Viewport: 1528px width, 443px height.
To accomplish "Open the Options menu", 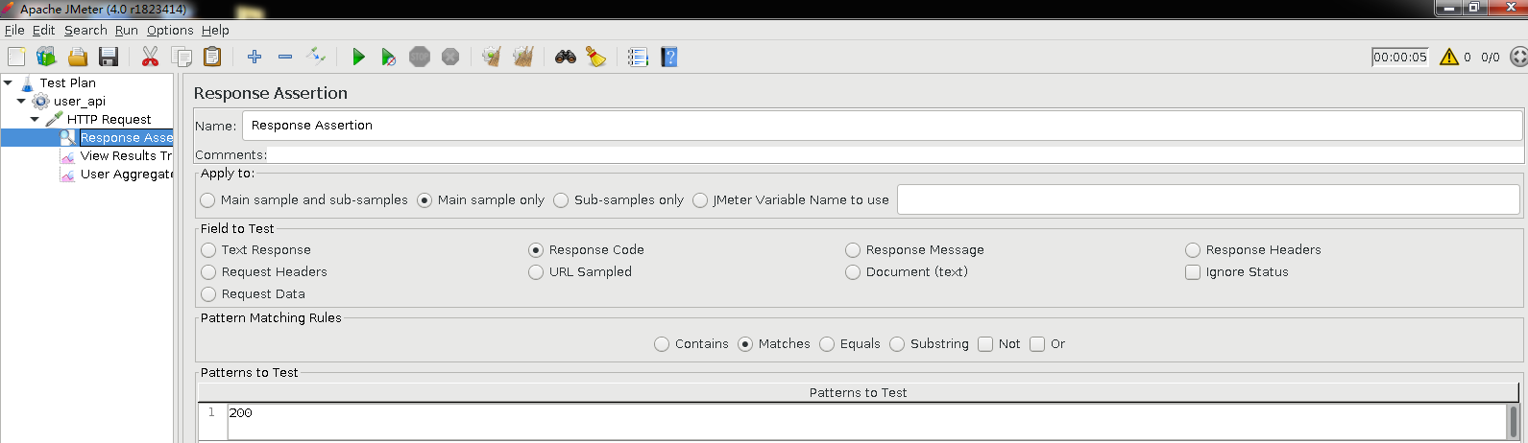I will pyautogui.click(x=170, y=31).
